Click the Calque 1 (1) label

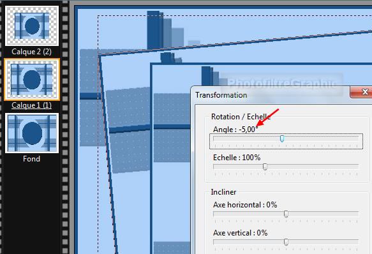(31, 105)
